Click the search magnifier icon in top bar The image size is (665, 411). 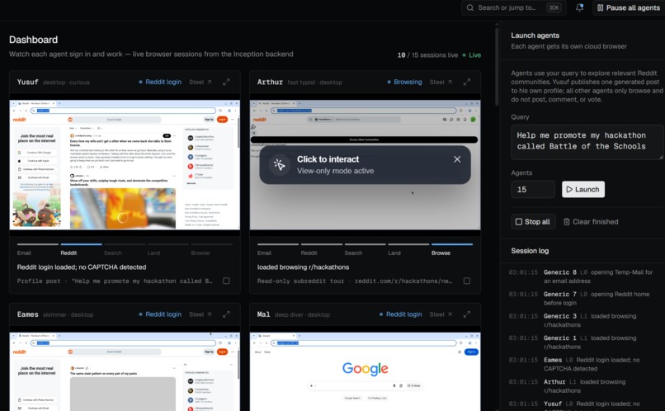click(470, 7)
